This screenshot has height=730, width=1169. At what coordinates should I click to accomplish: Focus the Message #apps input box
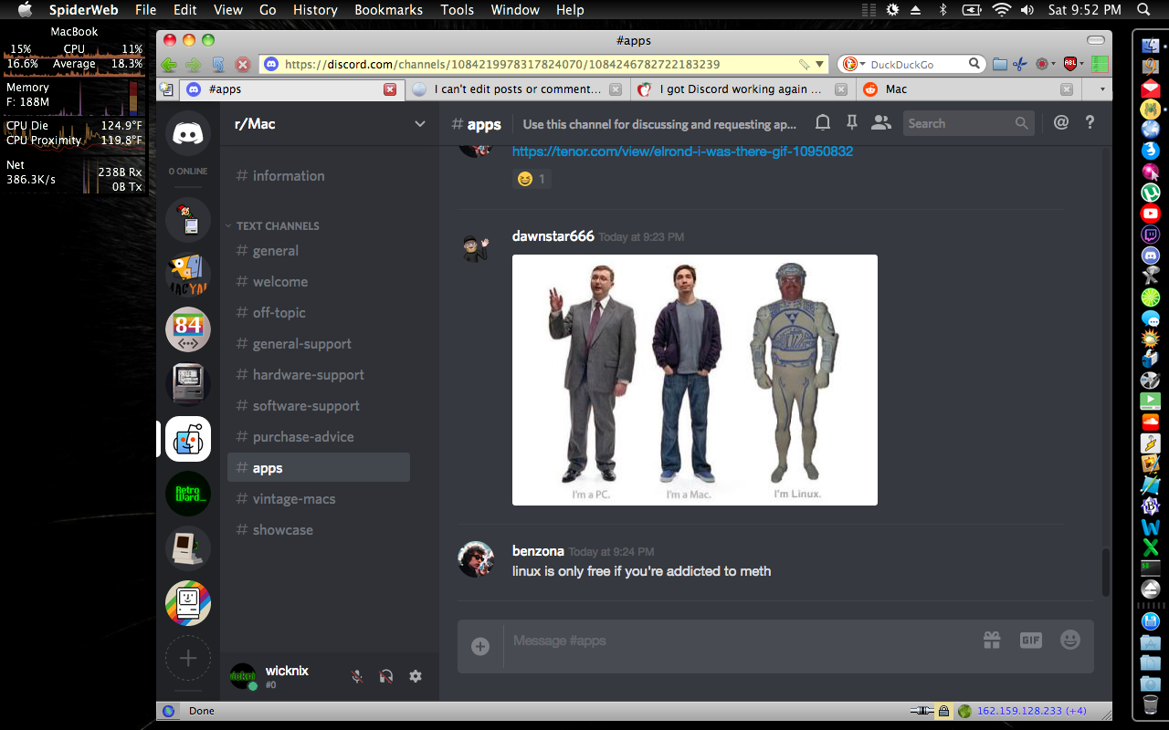(740, 641)
